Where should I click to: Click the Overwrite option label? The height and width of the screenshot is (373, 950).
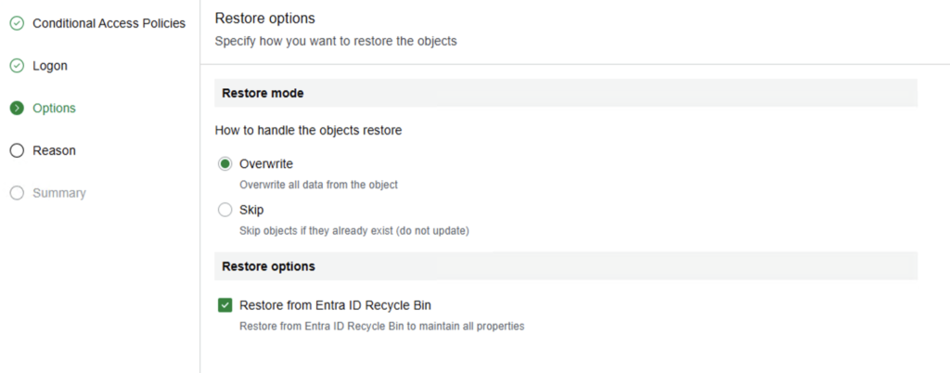tap(266, 164)
